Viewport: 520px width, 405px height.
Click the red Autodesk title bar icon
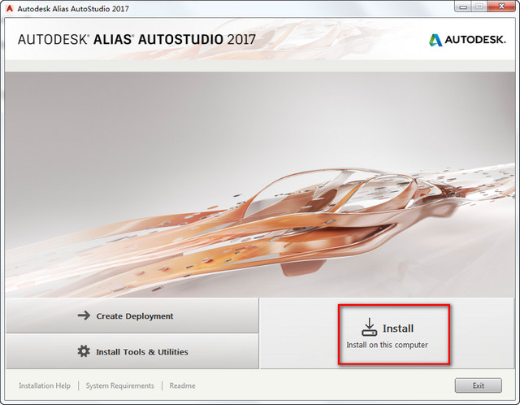tap(9, 8)
